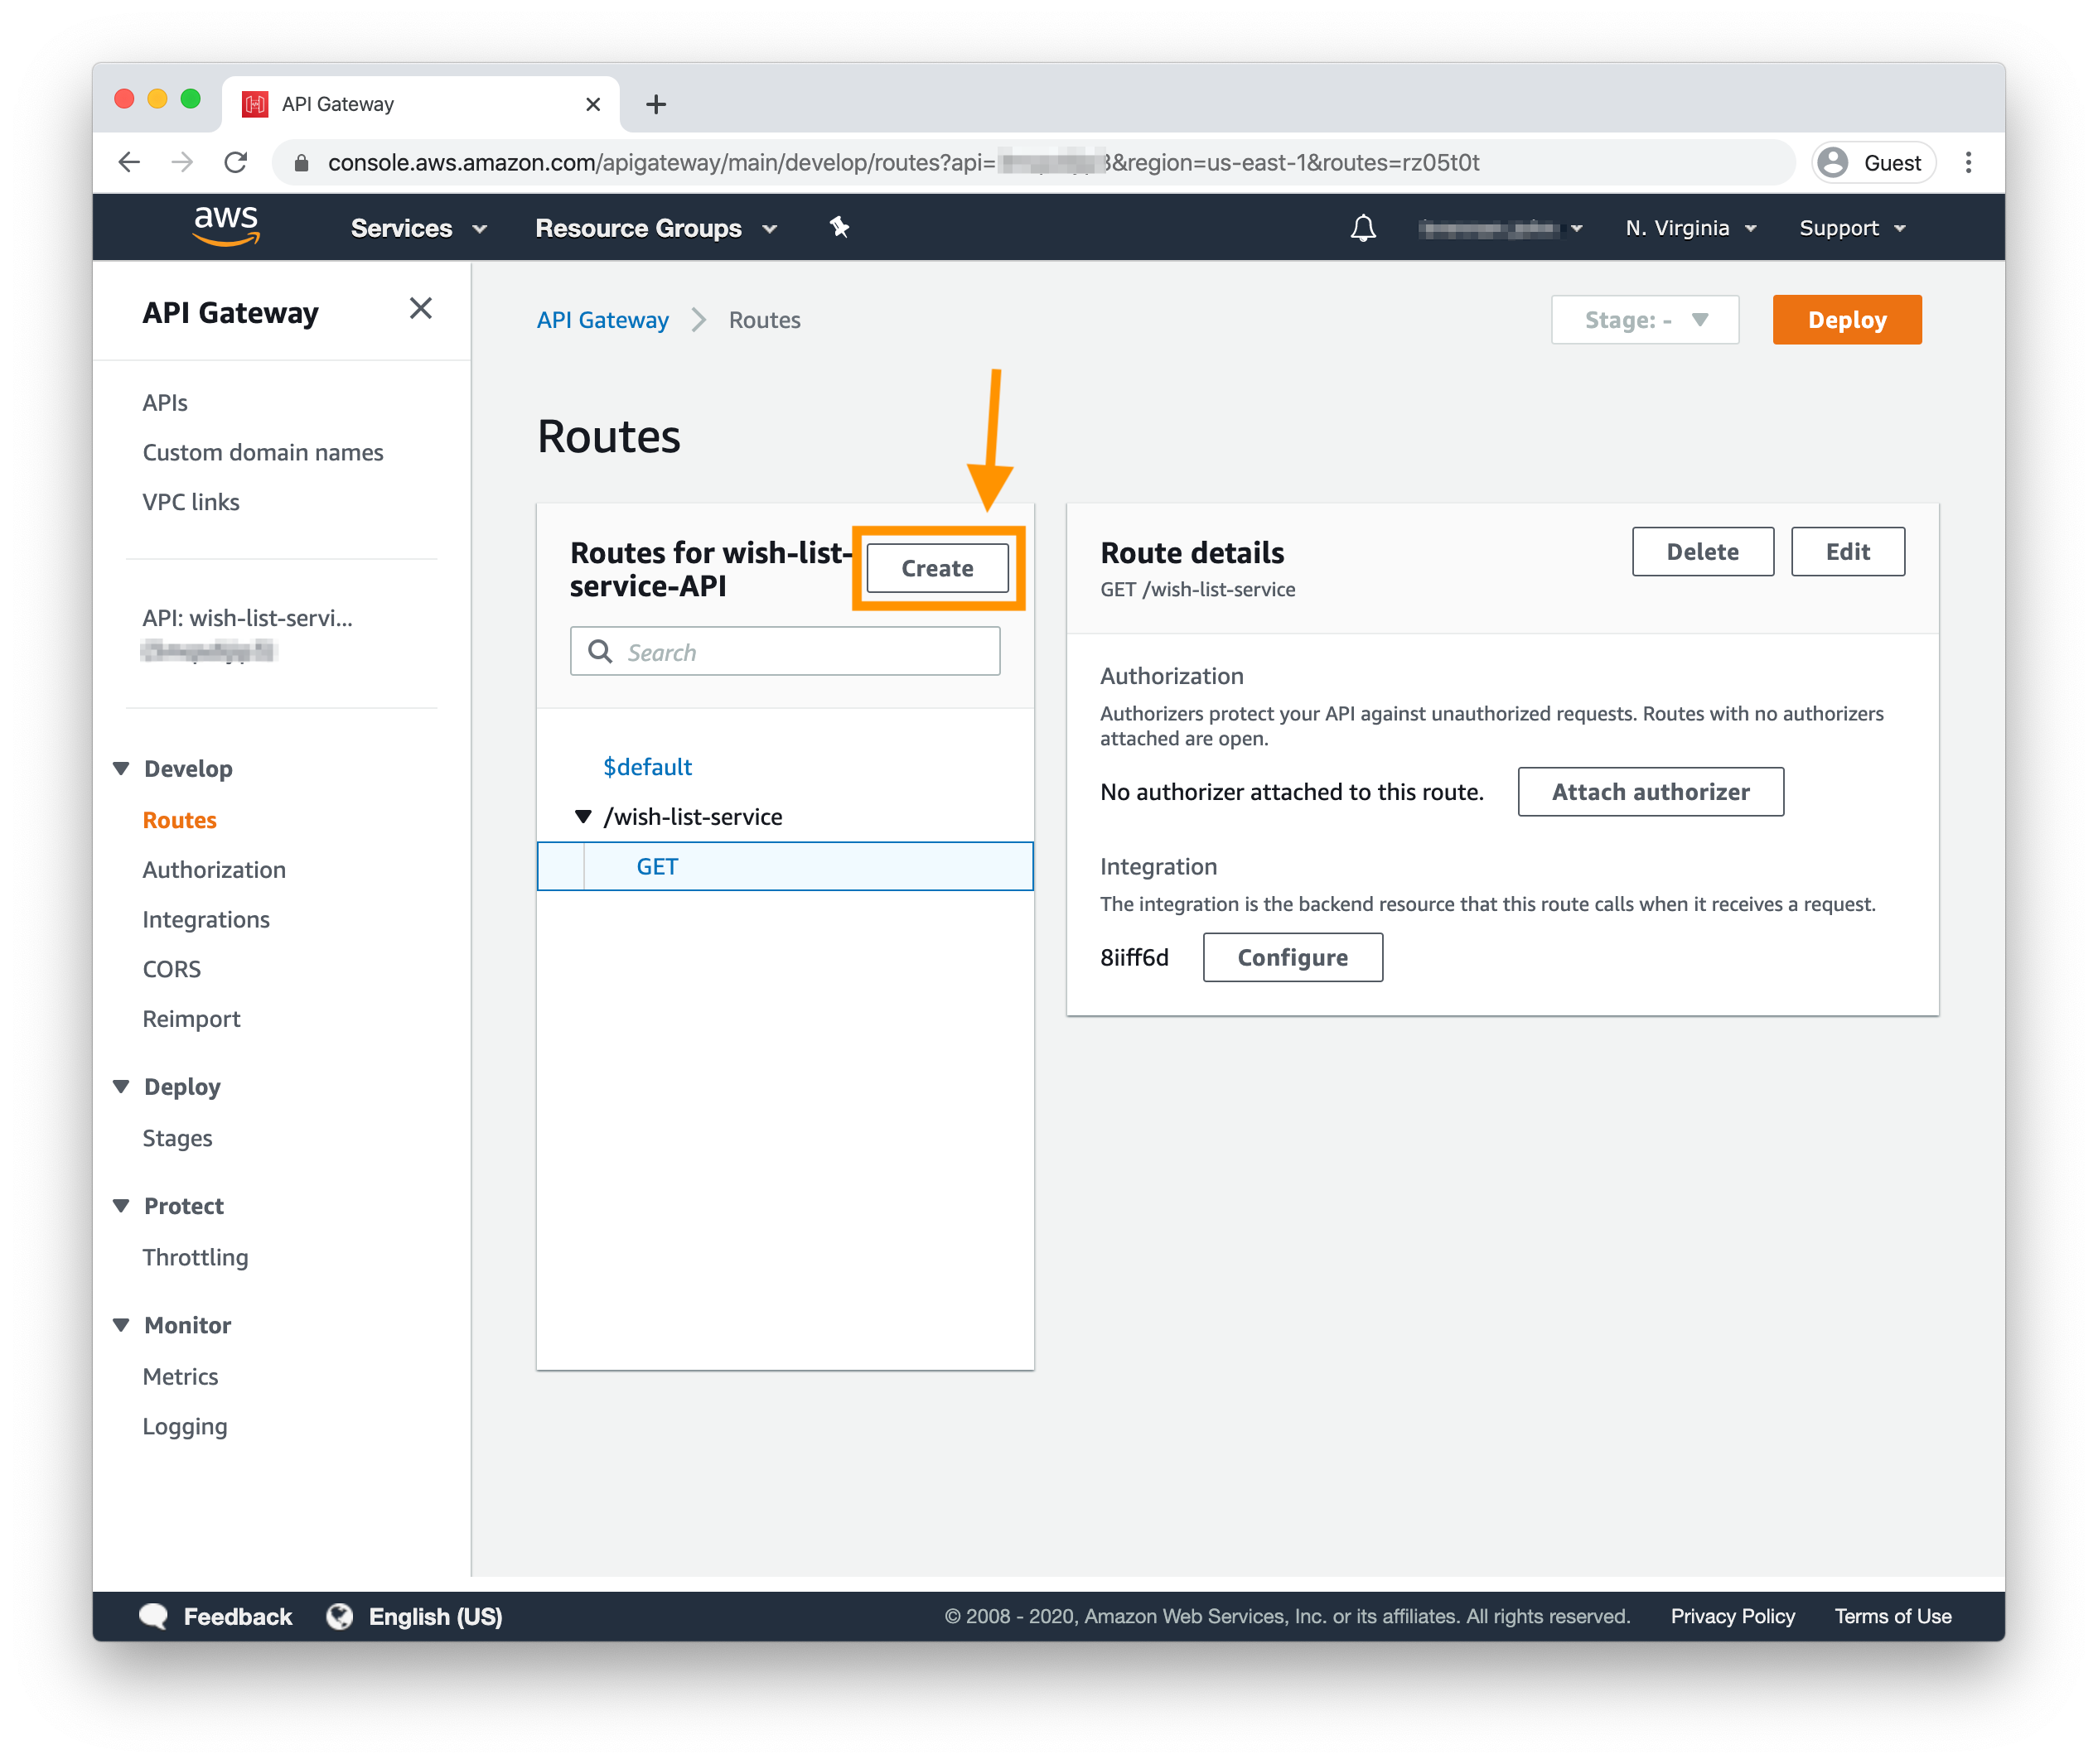
Task: Click the Feedback speech bubble
Action: (x=154, y=1616)
